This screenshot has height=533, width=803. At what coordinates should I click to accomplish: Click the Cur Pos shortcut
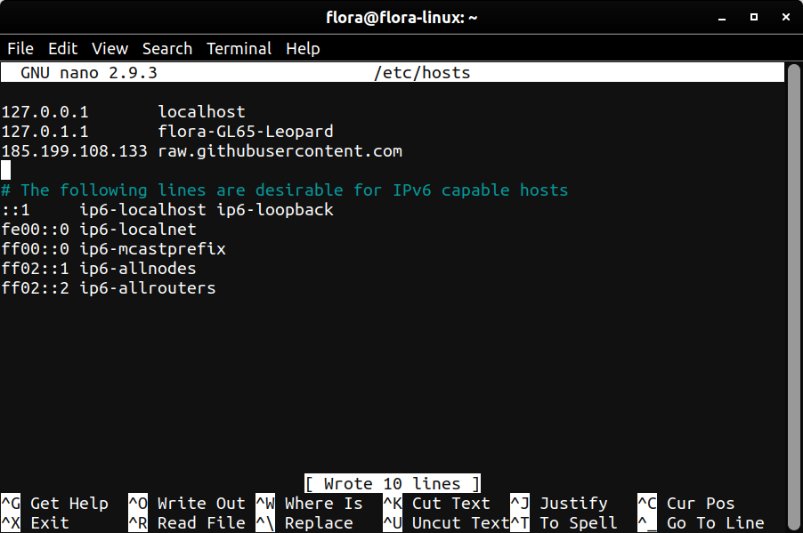[x=699, y=503]
